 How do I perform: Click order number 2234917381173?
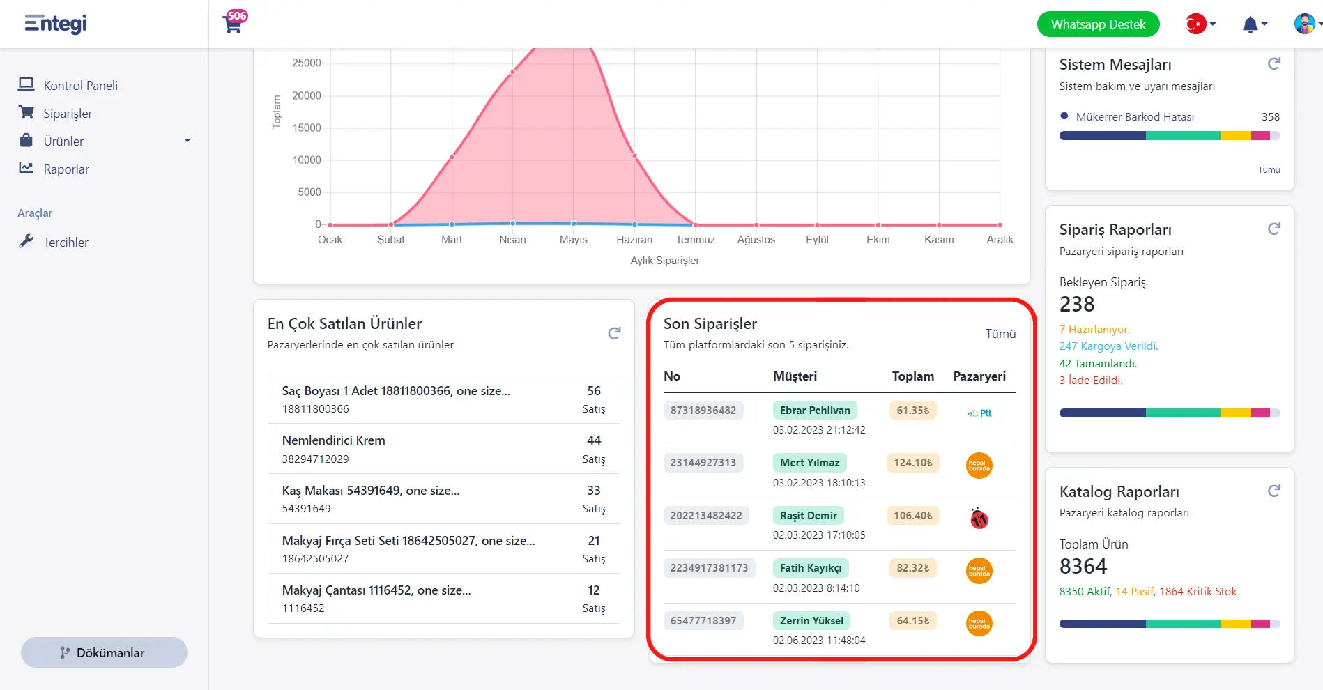coord(709,567)
